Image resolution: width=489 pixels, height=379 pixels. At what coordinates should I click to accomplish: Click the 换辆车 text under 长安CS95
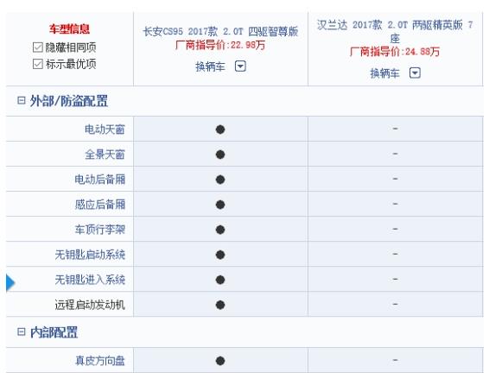tap(210, 66)
